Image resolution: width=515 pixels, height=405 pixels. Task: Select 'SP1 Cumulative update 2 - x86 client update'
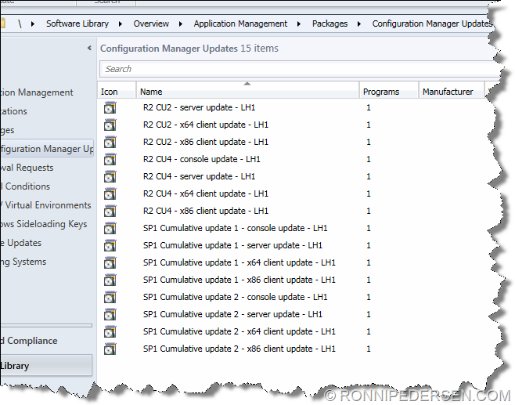coord(239,349)
